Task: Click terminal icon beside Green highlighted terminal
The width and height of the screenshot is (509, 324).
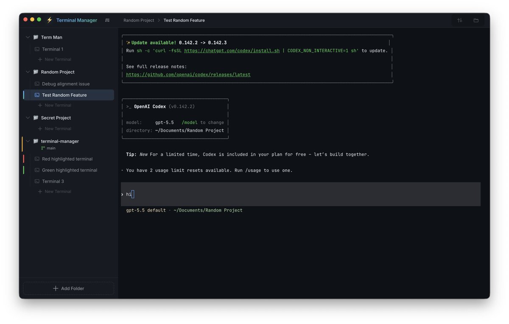Action: point(37,170)
